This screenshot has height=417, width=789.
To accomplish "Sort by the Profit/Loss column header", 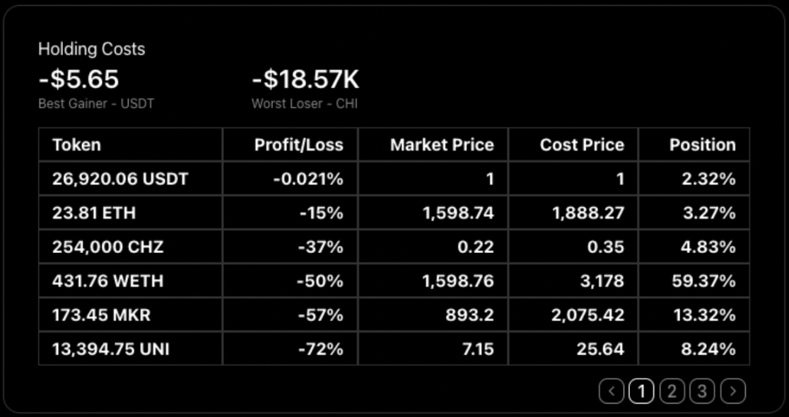I will [298, 145].
